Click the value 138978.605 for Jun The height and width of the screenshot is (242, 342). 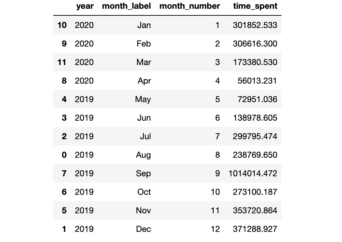255,118
